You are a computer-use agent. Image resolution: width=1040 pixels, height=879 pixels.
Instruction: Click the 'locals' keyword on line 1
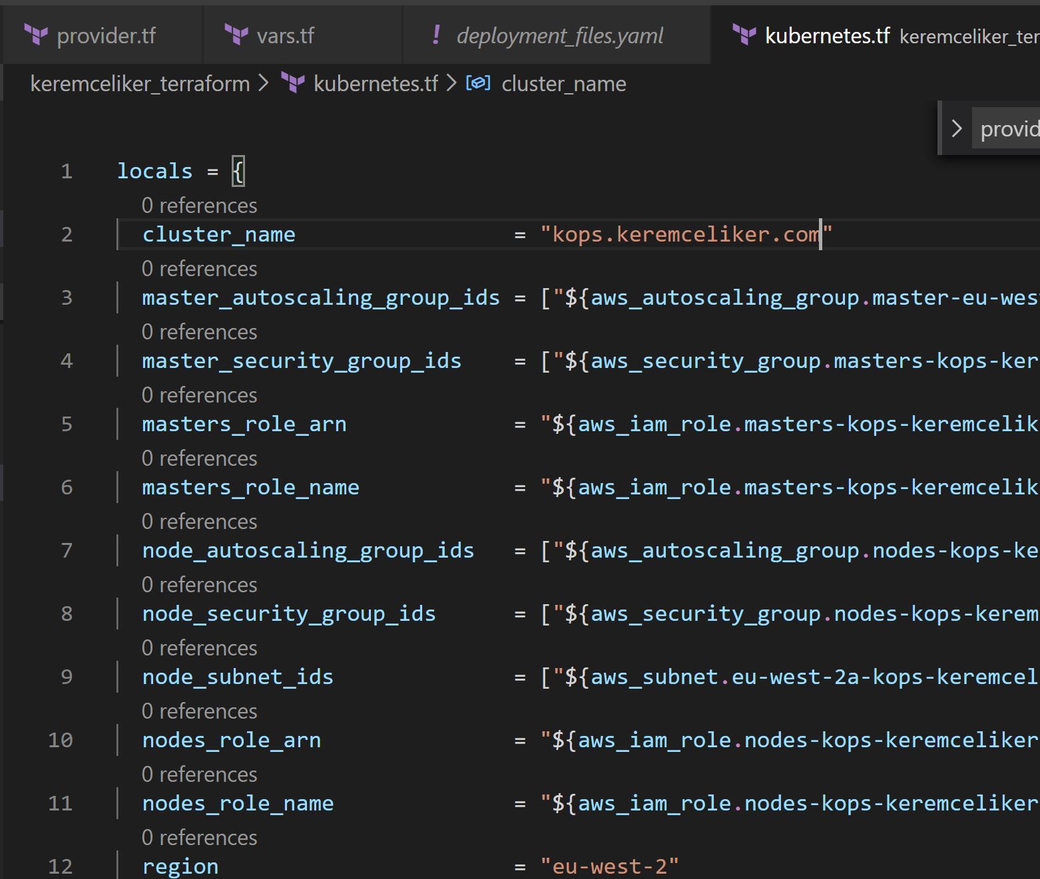(x=154, y=171)
